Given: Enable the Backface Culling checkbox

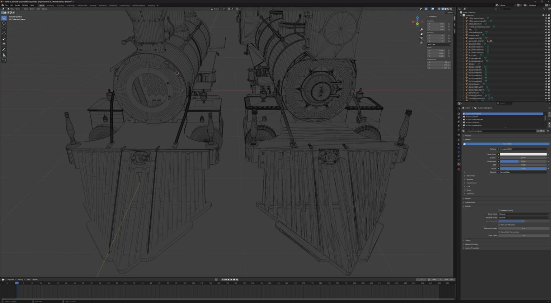Looking at the screenshot, I should tap(499, 210).
